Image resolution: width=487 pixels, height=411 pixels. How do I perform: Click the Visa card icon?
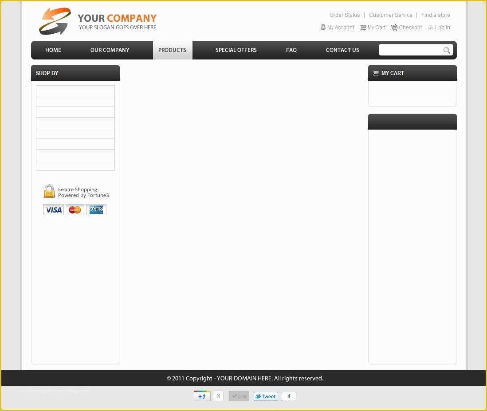pos(53,210)
